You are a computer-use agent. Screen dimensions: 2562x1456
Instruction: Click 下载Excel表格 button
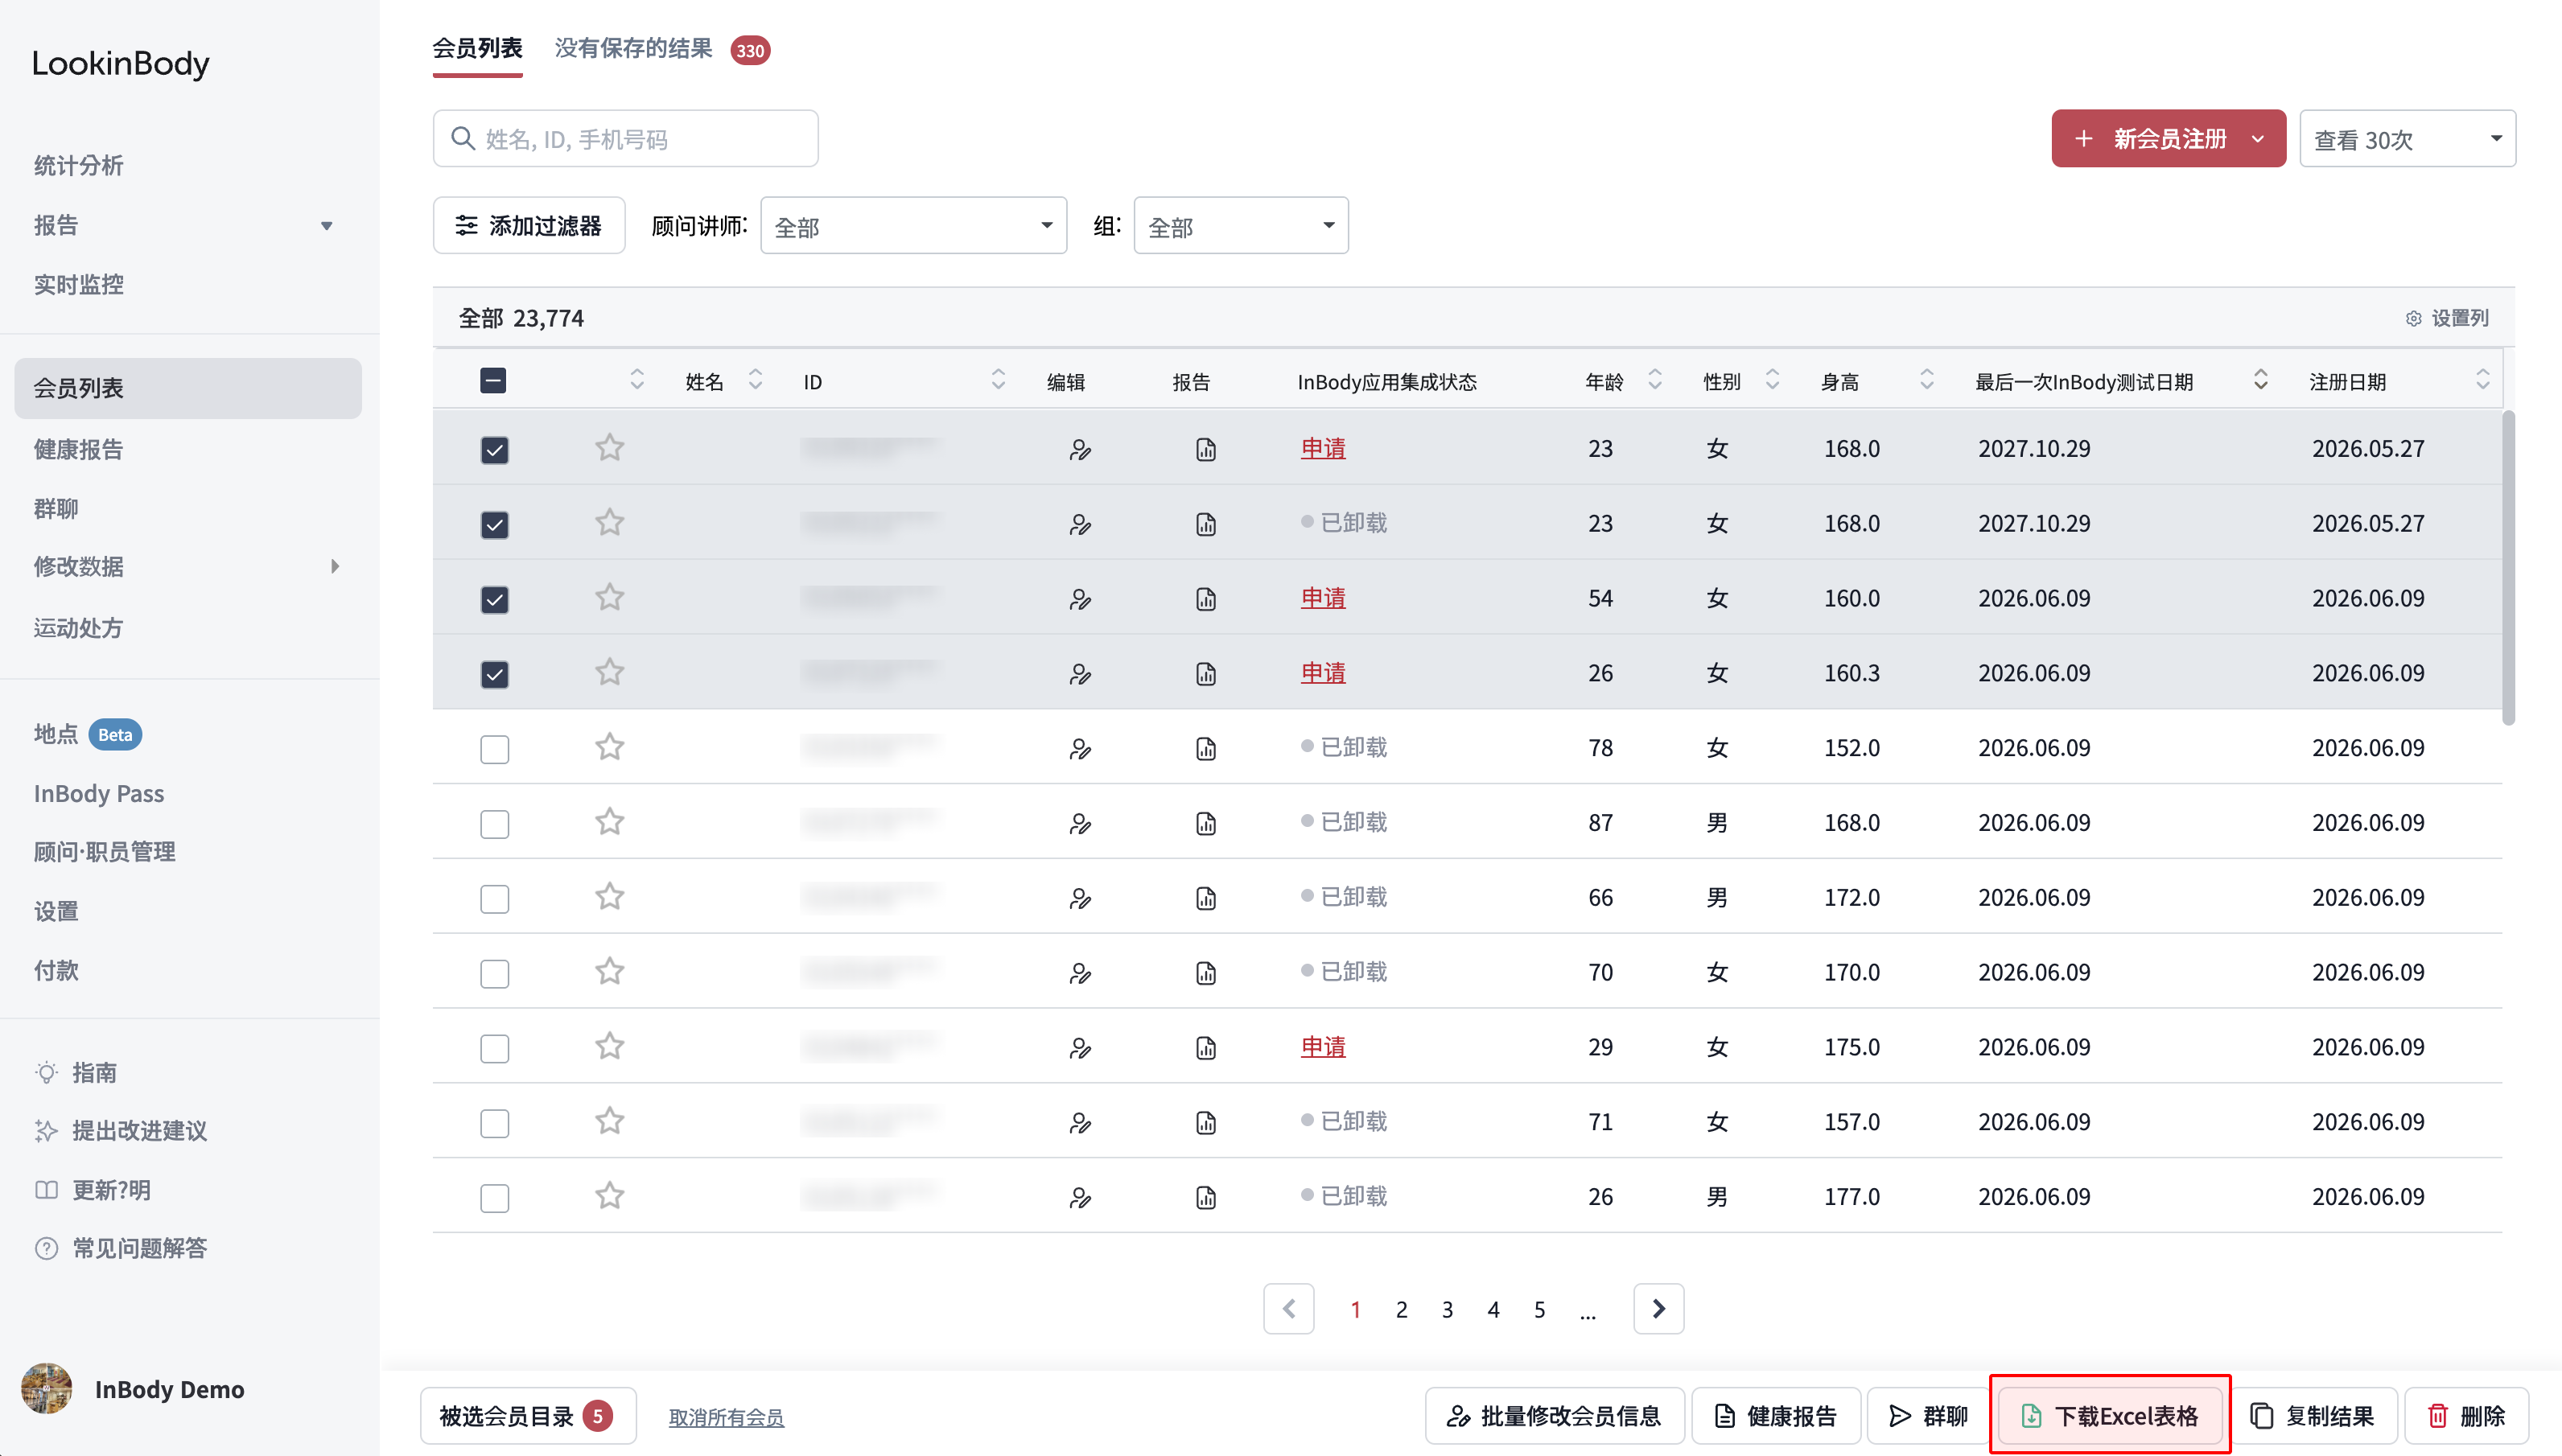(2110, 1416)
